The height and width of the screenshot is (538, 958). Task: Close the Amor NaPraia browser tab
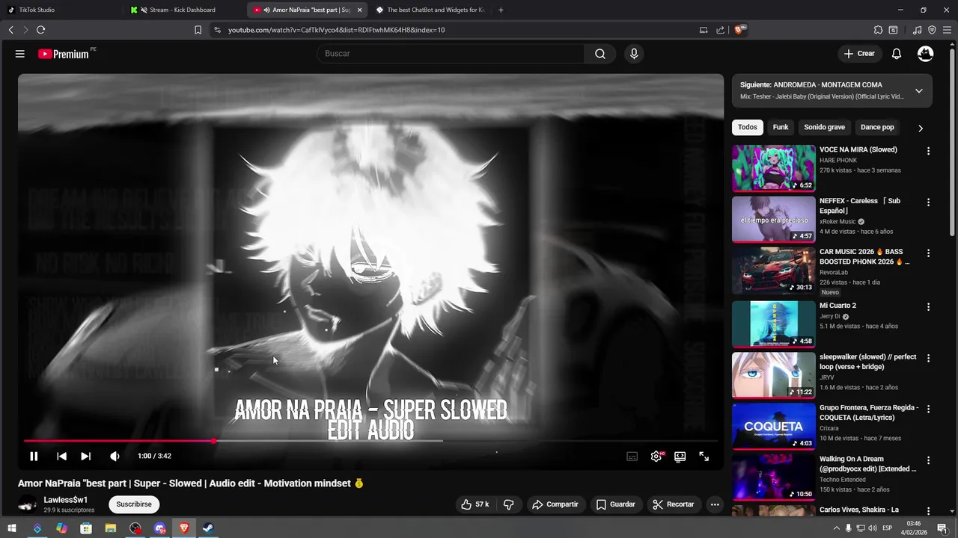(359, 10)
